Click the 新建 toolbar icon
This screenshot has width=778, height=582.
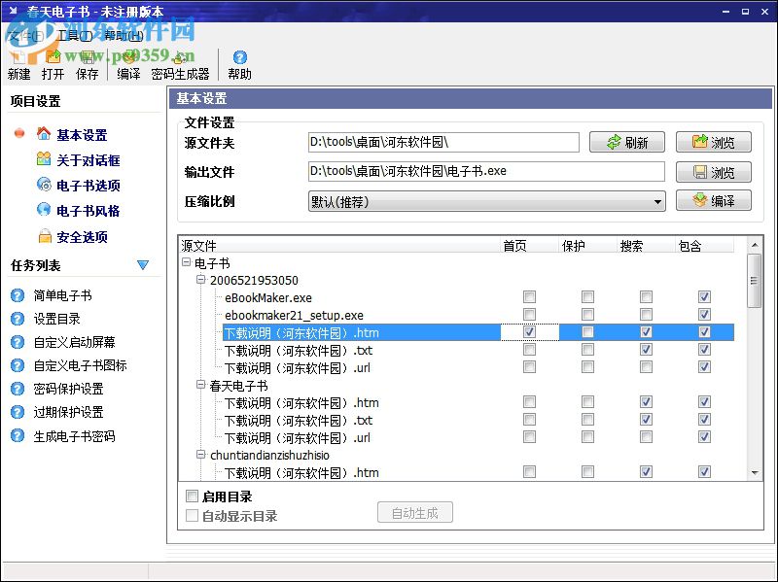[18, 56]
